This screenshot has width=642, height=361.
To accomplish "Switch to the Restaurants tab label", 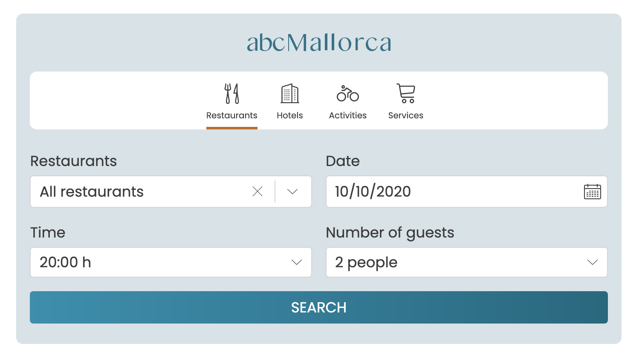I will tap(232, 115).
